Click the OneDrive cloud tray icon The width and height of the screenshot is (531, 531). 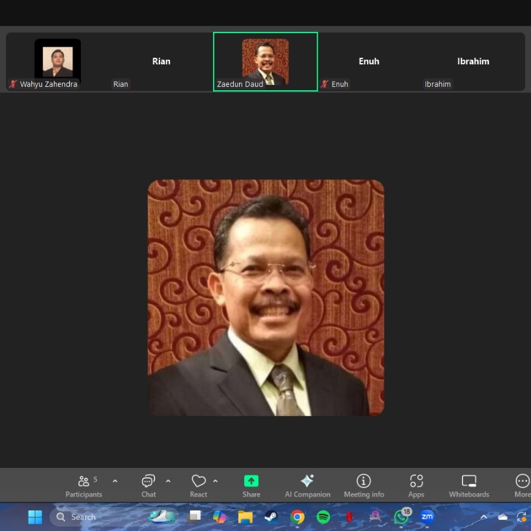(502, 517)
